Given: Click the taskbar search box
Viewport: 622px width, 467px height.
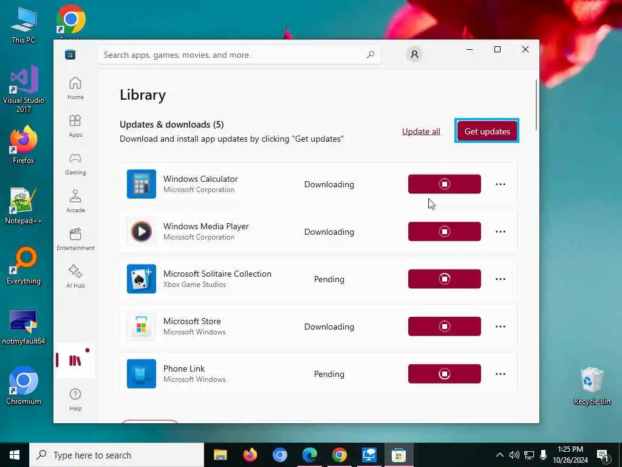Looking at the screenshot, I should 117,455.
